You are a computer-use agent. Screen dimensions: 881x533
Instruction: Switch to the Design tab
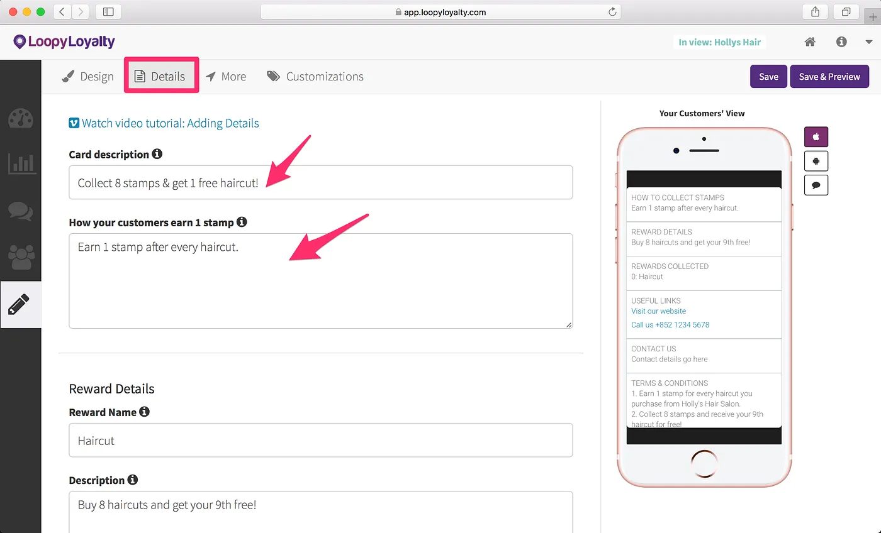[88, 77]
